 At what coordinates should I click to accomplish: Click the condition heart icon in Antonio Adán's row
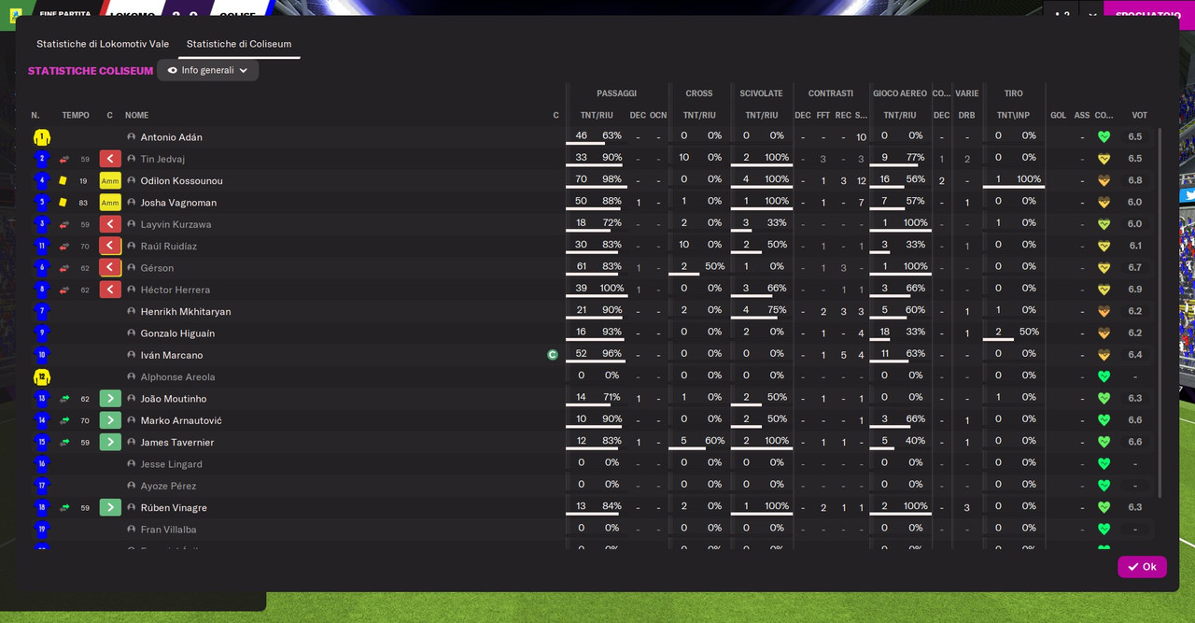pos(1104,137)
